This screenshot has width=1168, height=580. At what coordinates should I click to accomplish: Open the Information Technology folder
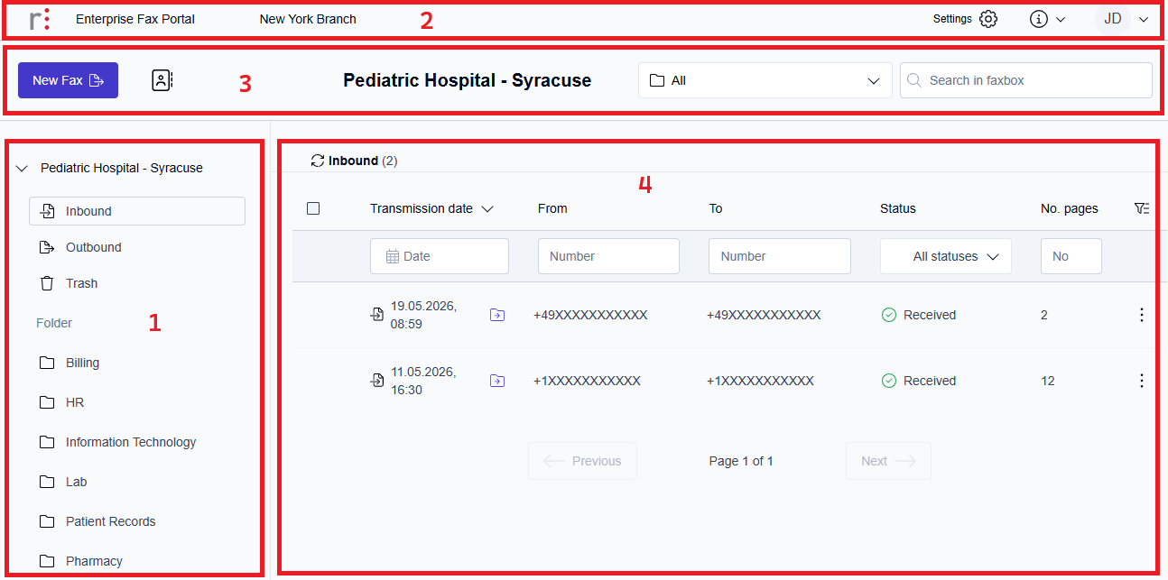coord(130,442)
